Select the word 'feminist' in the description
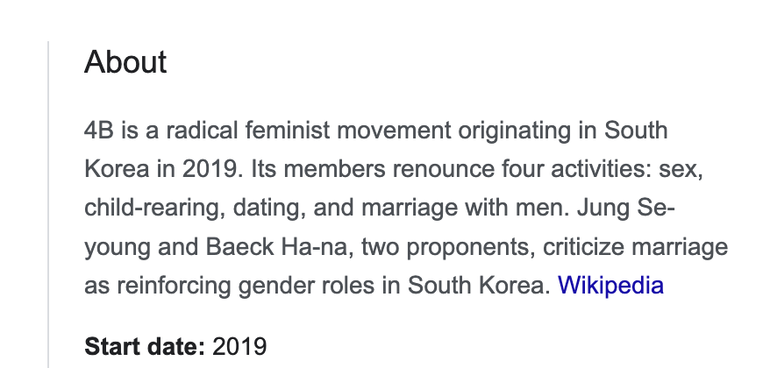 (x=287, y=131)
